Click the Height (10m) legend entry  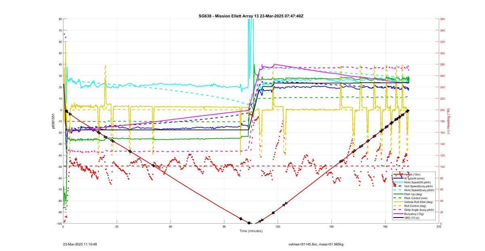[412, 175]
